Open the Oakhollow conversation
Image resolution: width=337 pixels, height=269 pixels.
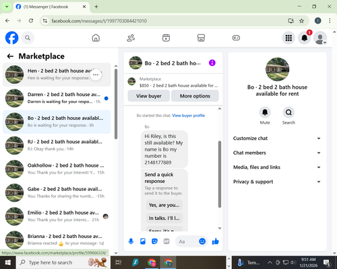pyautogui.click(x=57, y=169)
